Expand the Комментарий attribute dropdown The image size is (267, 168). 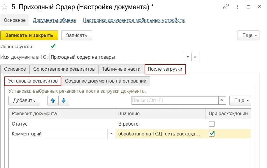pyautogui.click(x=111, y=134)
